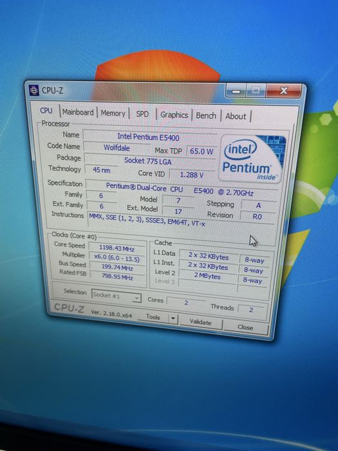
Task: Click the Rated FSB value 798.95 MHz
Action: (117, 277)
